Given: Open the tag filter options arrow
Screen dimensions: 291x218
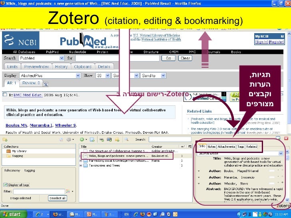Looking at the screenshot, I should 73,191.
